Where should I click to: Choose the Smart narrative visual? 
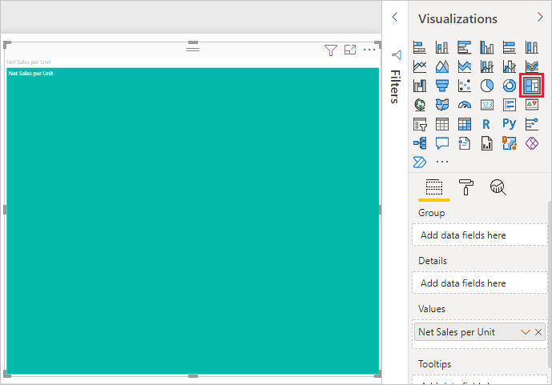pyautogui.click(x=465, y=143)
